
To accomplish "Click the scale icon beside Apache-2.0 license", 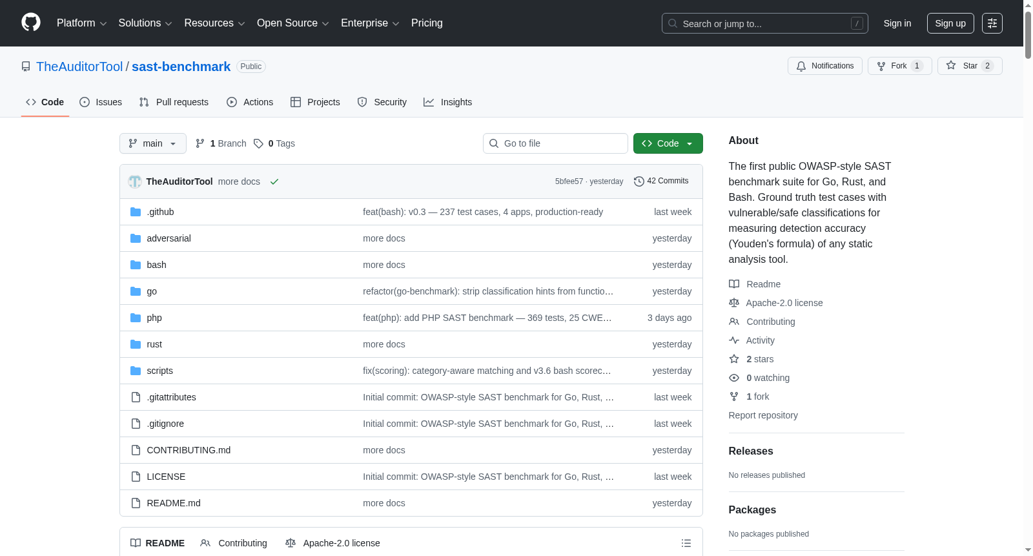I will (x=734, y=303).
